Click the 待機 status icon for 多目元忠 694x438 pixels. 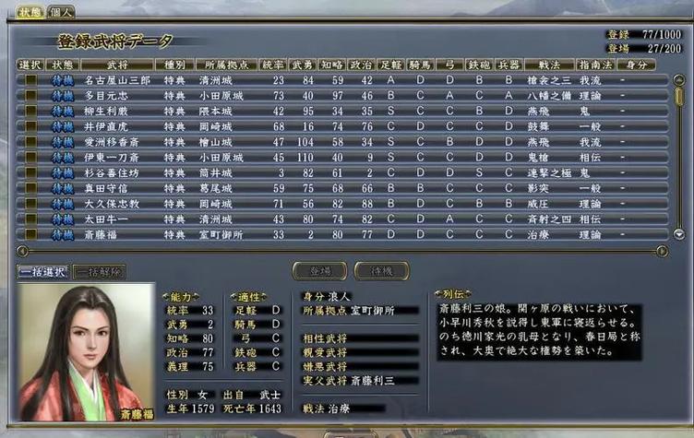pyautogui.click(x=63, y=96)
